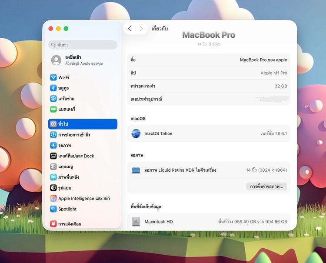Click resolution text '14 นิ้ว (3024 × 1964)'

[x=266, y=170]
